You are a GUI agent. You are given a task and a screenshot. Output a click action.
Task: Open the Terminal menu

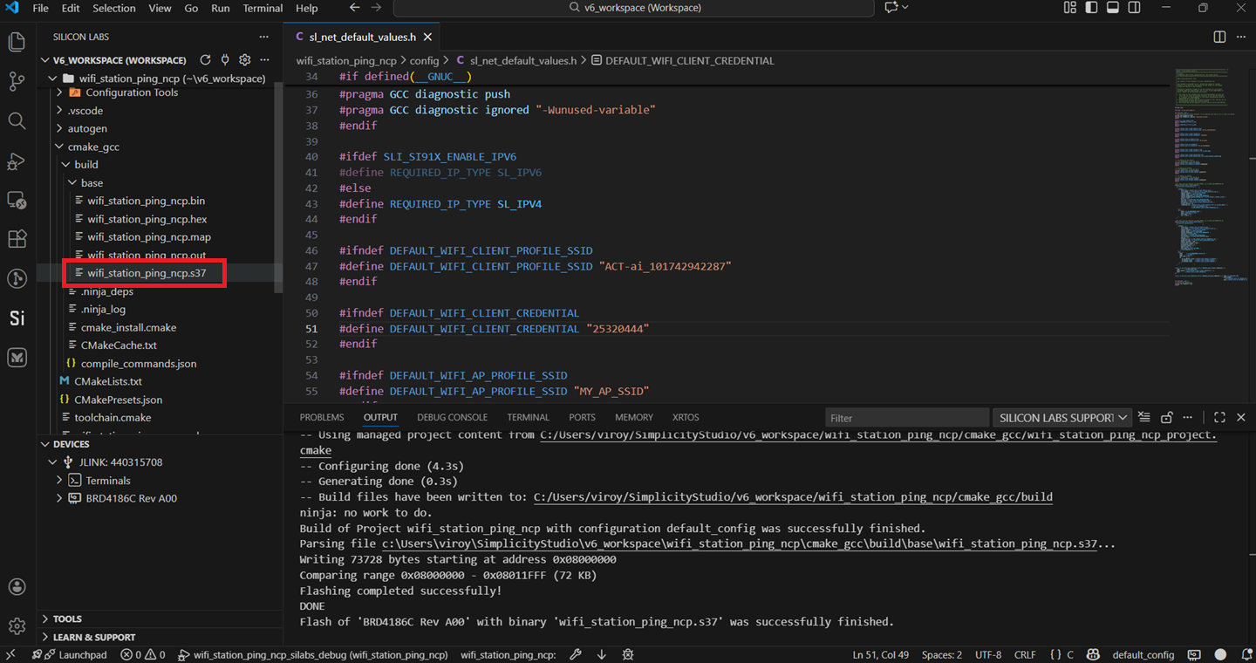pyautogui.click(x=263, y=8)
